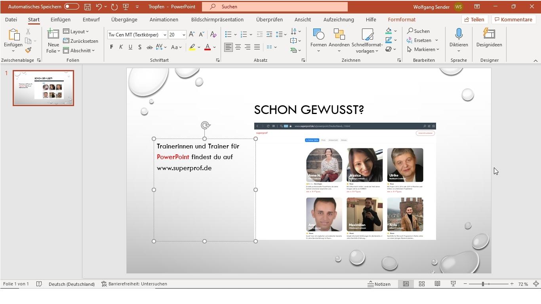Toggle left text alignment
The height and width of the screenshot is (304, 541).
click(229, 47)
